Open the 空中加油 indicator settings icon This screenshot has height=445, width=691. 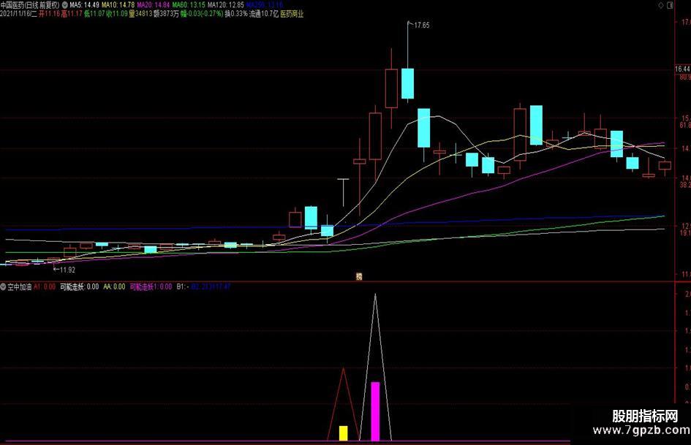click(x=3, y=287)
